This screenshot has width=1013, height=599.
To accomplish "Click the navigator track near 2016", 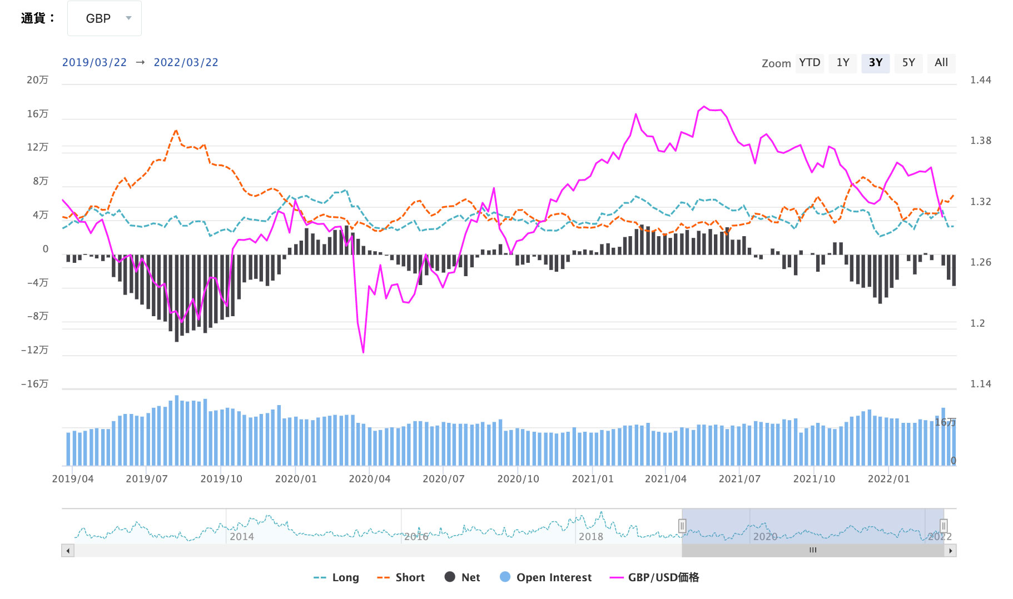I will pyautogui.click(x=416, y=537).
